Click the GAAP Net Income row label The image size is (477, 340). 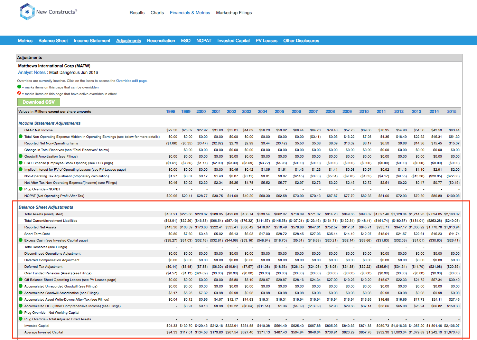pyautogui.click(x=38, y=130)
